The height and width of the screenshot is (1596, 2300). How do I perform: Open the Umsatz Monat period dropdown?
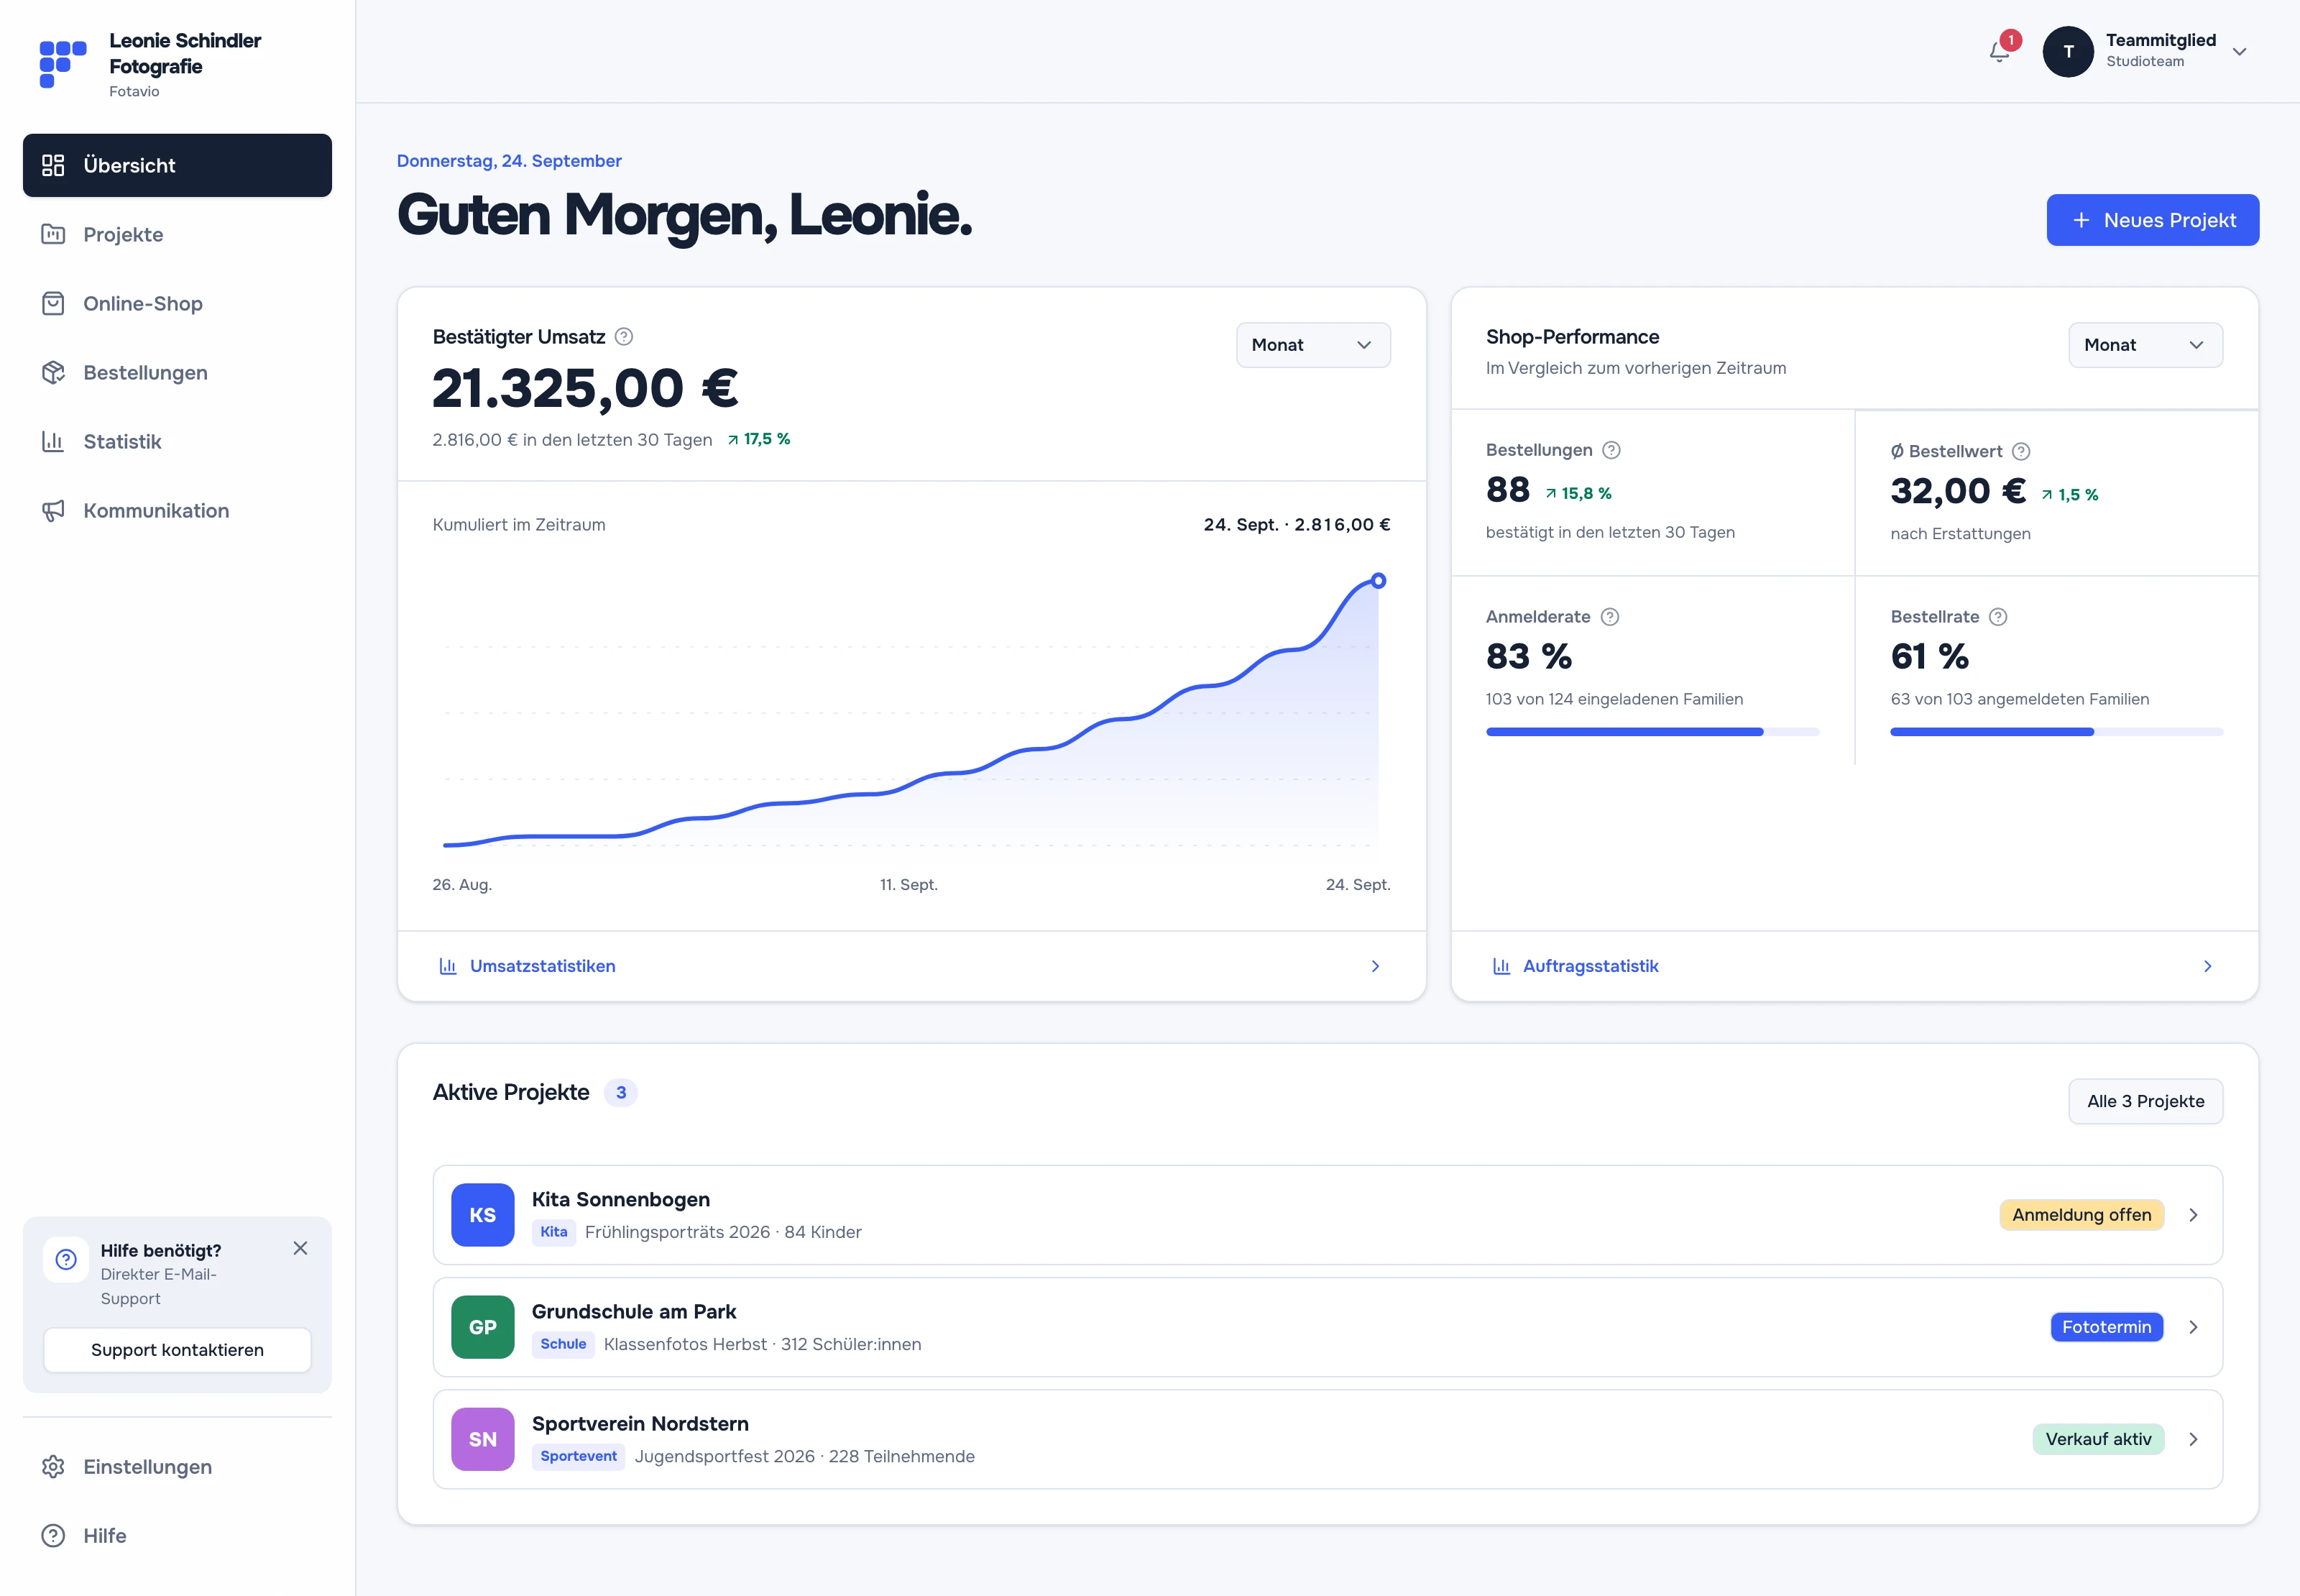[1313, 345]
